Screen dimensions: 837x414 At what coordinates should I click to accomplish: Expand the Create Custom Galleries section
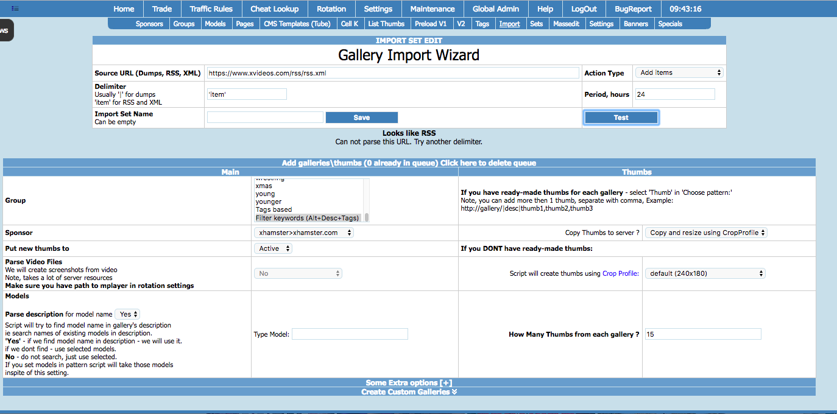click(x=409, y=391)
